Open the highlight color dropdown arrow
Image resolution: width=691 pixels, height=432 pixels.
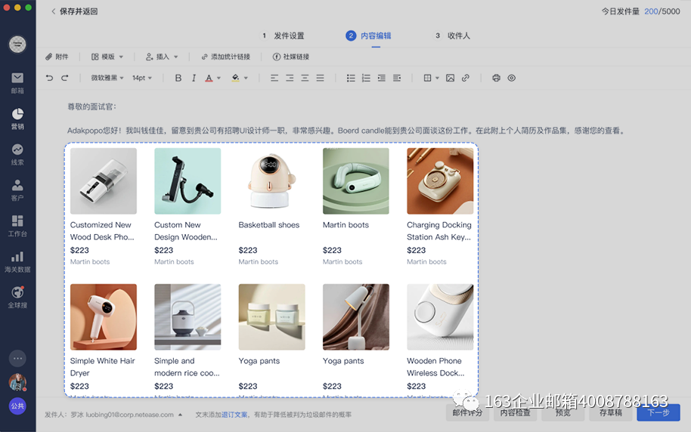tap(246, 79)
